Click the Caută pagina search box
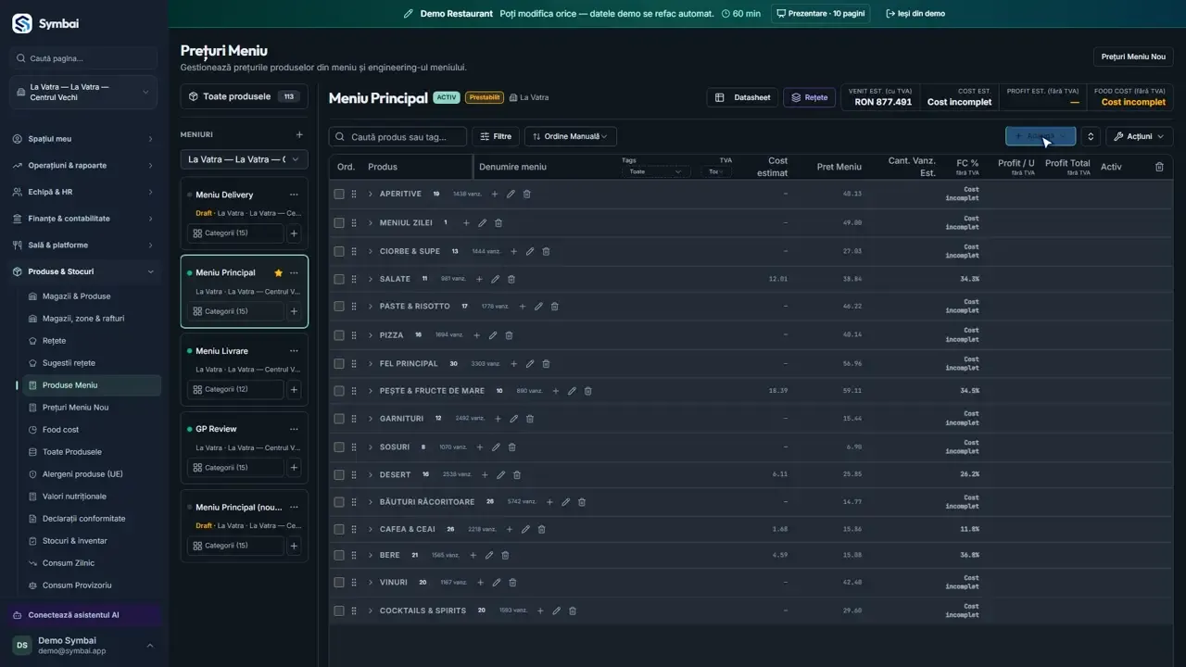 pyautogui.click(x=83, y=58)
